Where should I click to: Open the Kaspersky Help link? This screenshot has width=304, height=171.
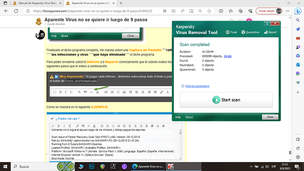(178, 117)
